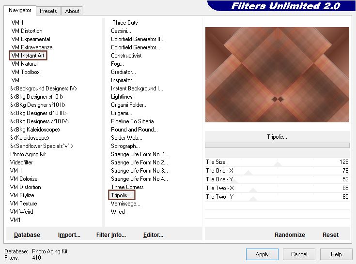Choose Round and Round filter
This screenshot has width=356, height=264.
point(134,130)
